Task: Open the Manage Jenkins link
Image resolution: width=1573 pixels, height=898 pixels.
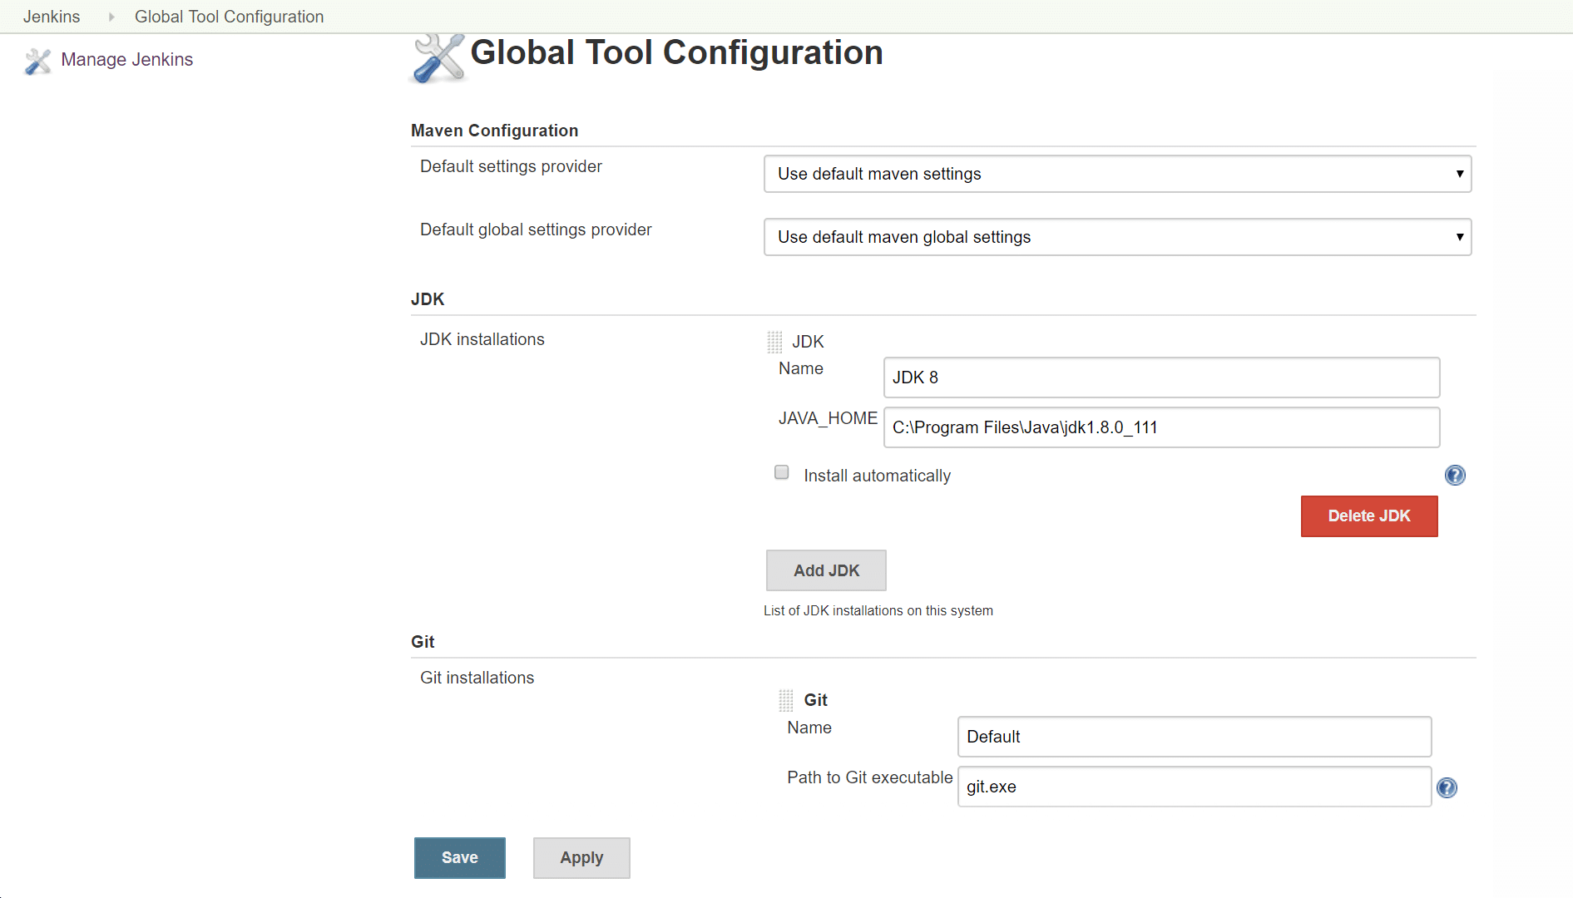Action: [x=126, y=60]
